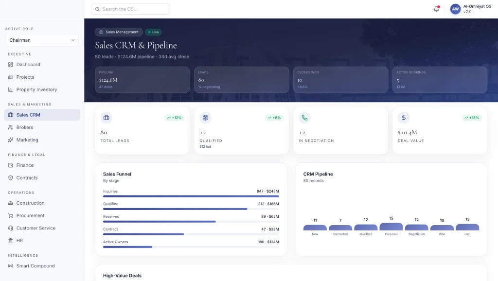Screen dimensions: 498x281
Task: Click the Finance wallet icon
Action: point(11,165)
